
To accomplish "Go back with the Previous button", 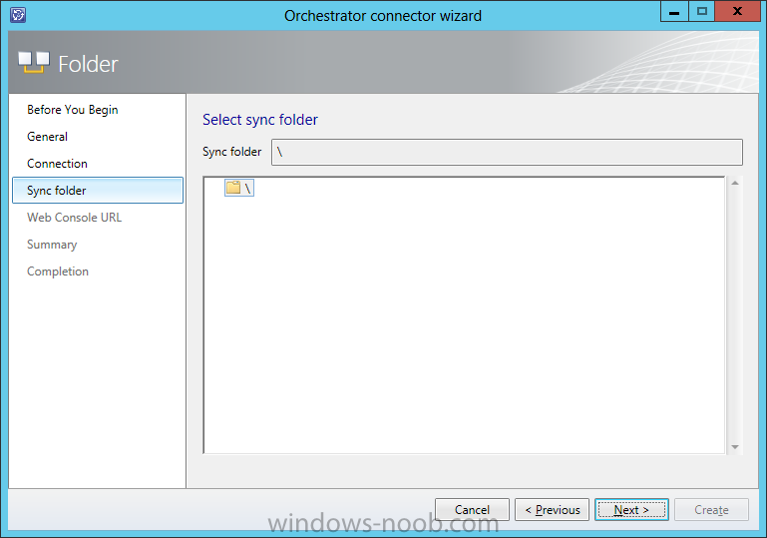I will coord(552,510).
